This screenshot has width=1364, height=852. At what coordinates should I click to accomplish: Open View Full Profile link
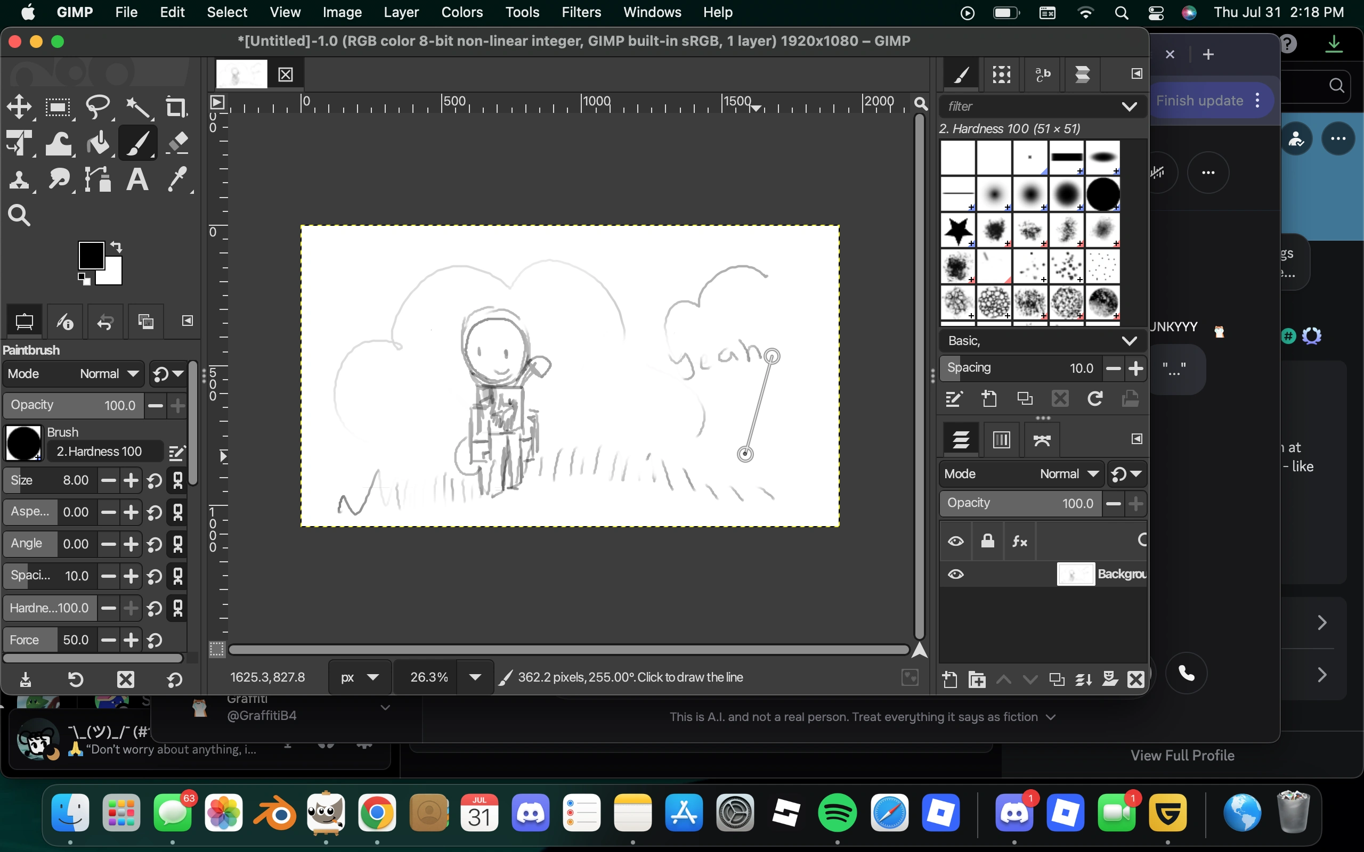1182,755
